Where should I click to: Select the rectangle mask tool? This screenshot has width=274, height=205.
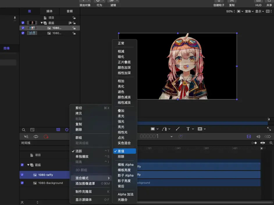(200, 129)
